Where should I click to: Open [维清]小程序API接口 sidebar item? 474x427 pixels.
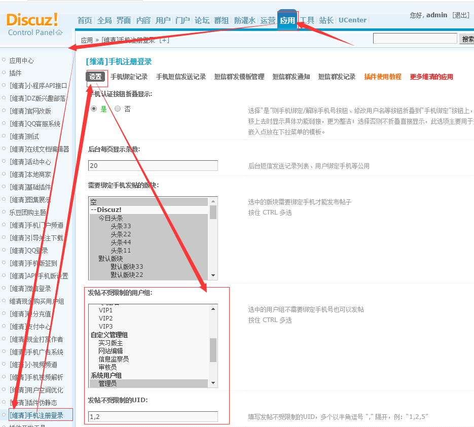[38, 86]
